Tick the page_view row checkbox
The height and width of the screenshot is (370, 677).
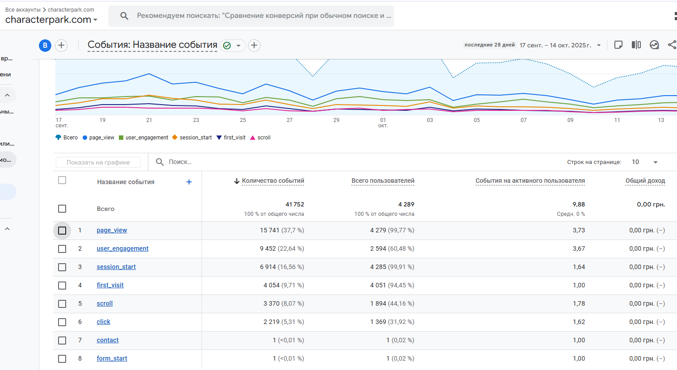click(62, 231)
